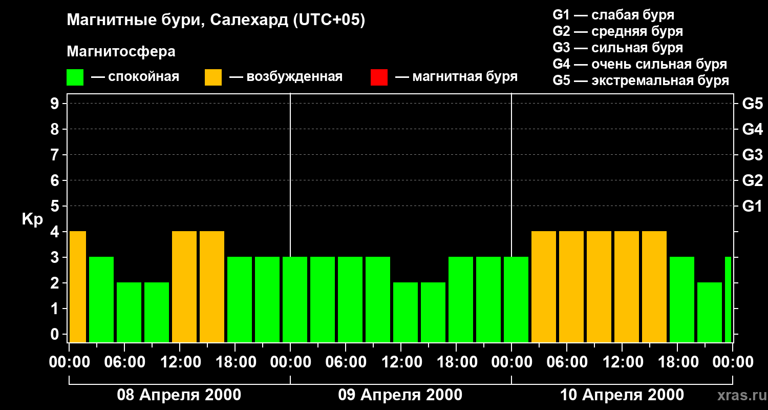768x410 pixels.
Task: Select the green Kp 2 bar at 09:00–12:00 on 08 Апреля
Action: (157, 312)
